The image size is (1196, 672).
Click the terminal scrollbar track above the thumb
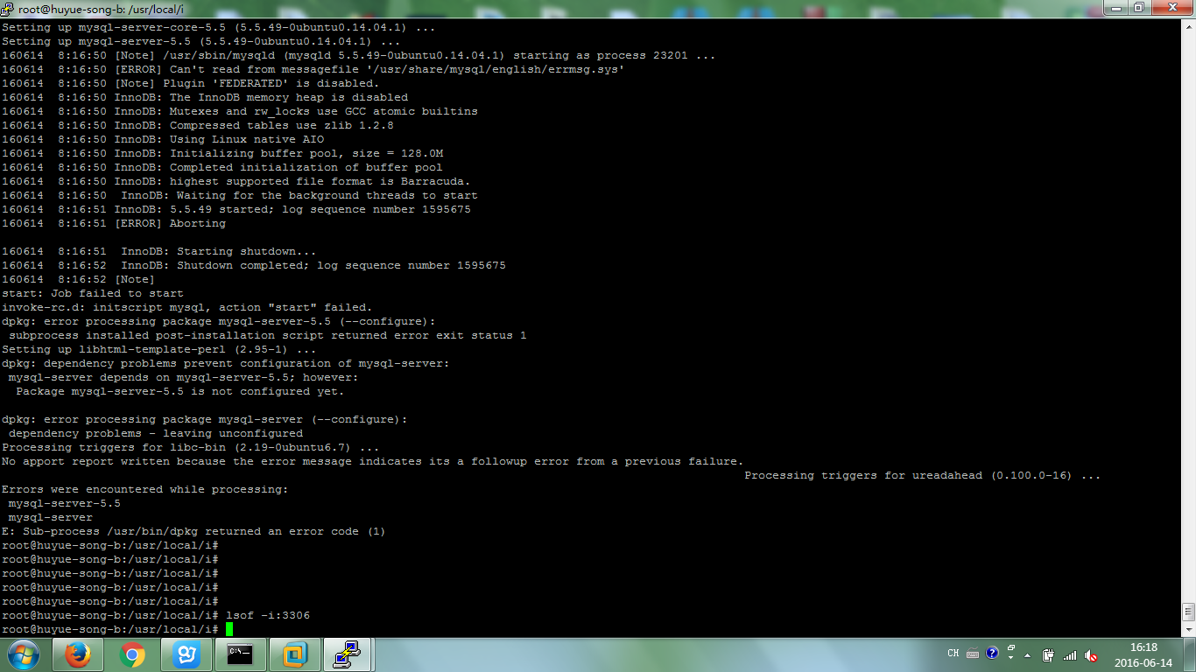(1188, 318)
